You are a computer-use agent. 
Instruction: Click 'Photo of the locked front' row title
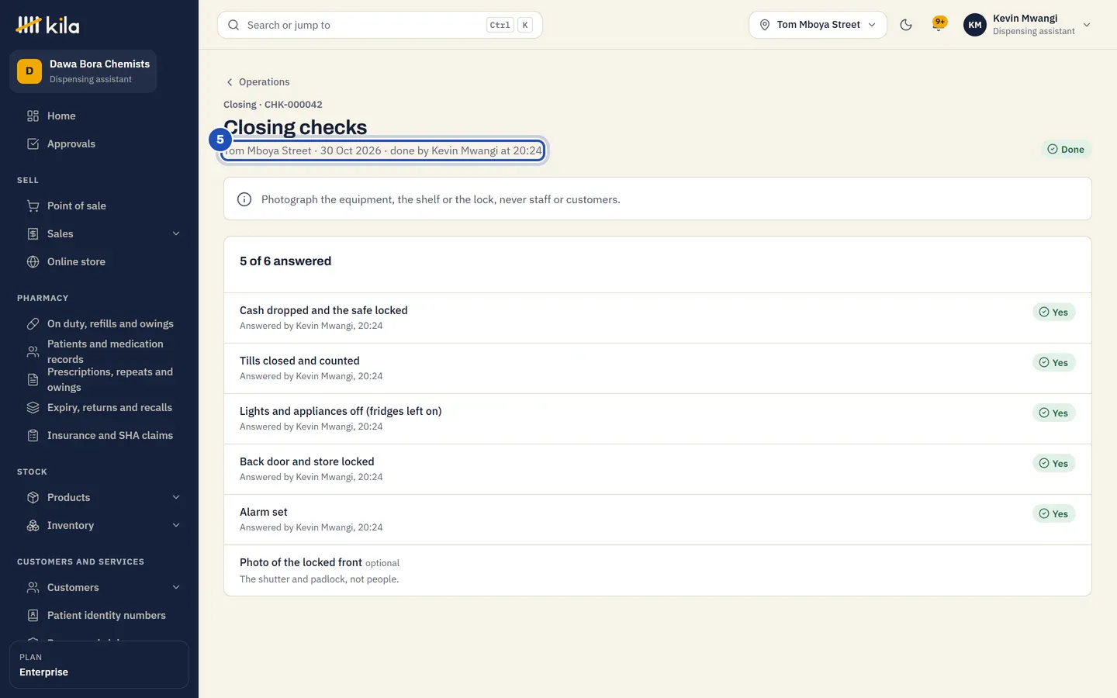tap(301, 562)
